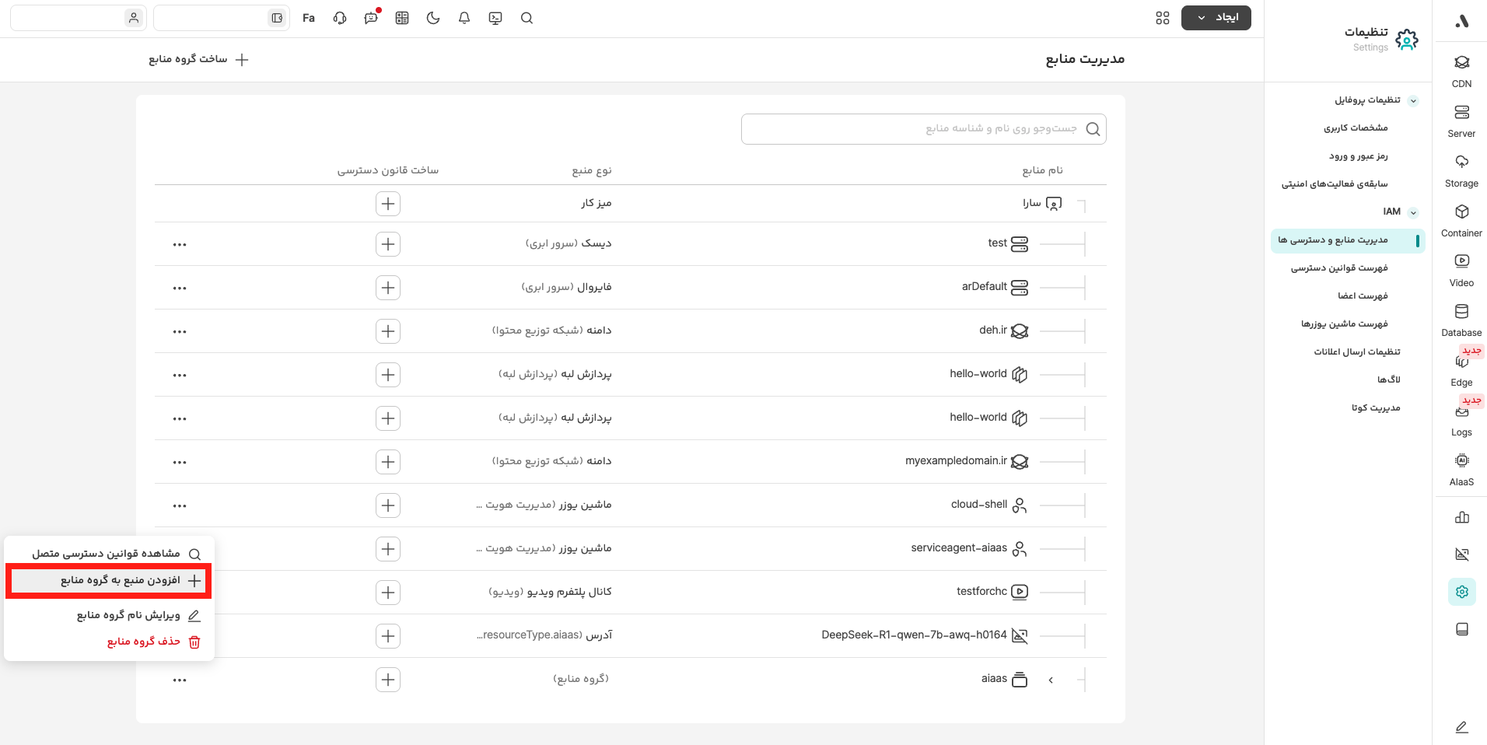Open the Database service icon
The image size is (1487, 745).
tap(1461, 319)
